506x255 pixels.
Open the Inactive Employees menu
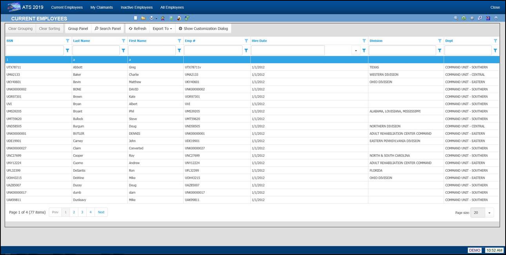coord(137,7)
